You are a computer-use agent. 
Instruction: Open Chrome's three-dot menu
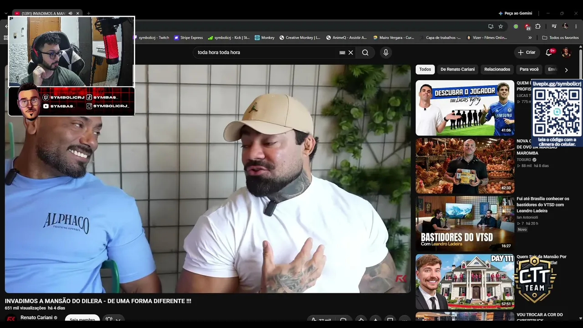pos(576,26)
